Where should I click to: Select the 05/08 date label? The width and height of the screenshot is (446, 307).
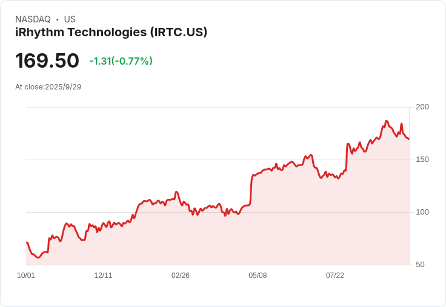click(x=258, y=276)
